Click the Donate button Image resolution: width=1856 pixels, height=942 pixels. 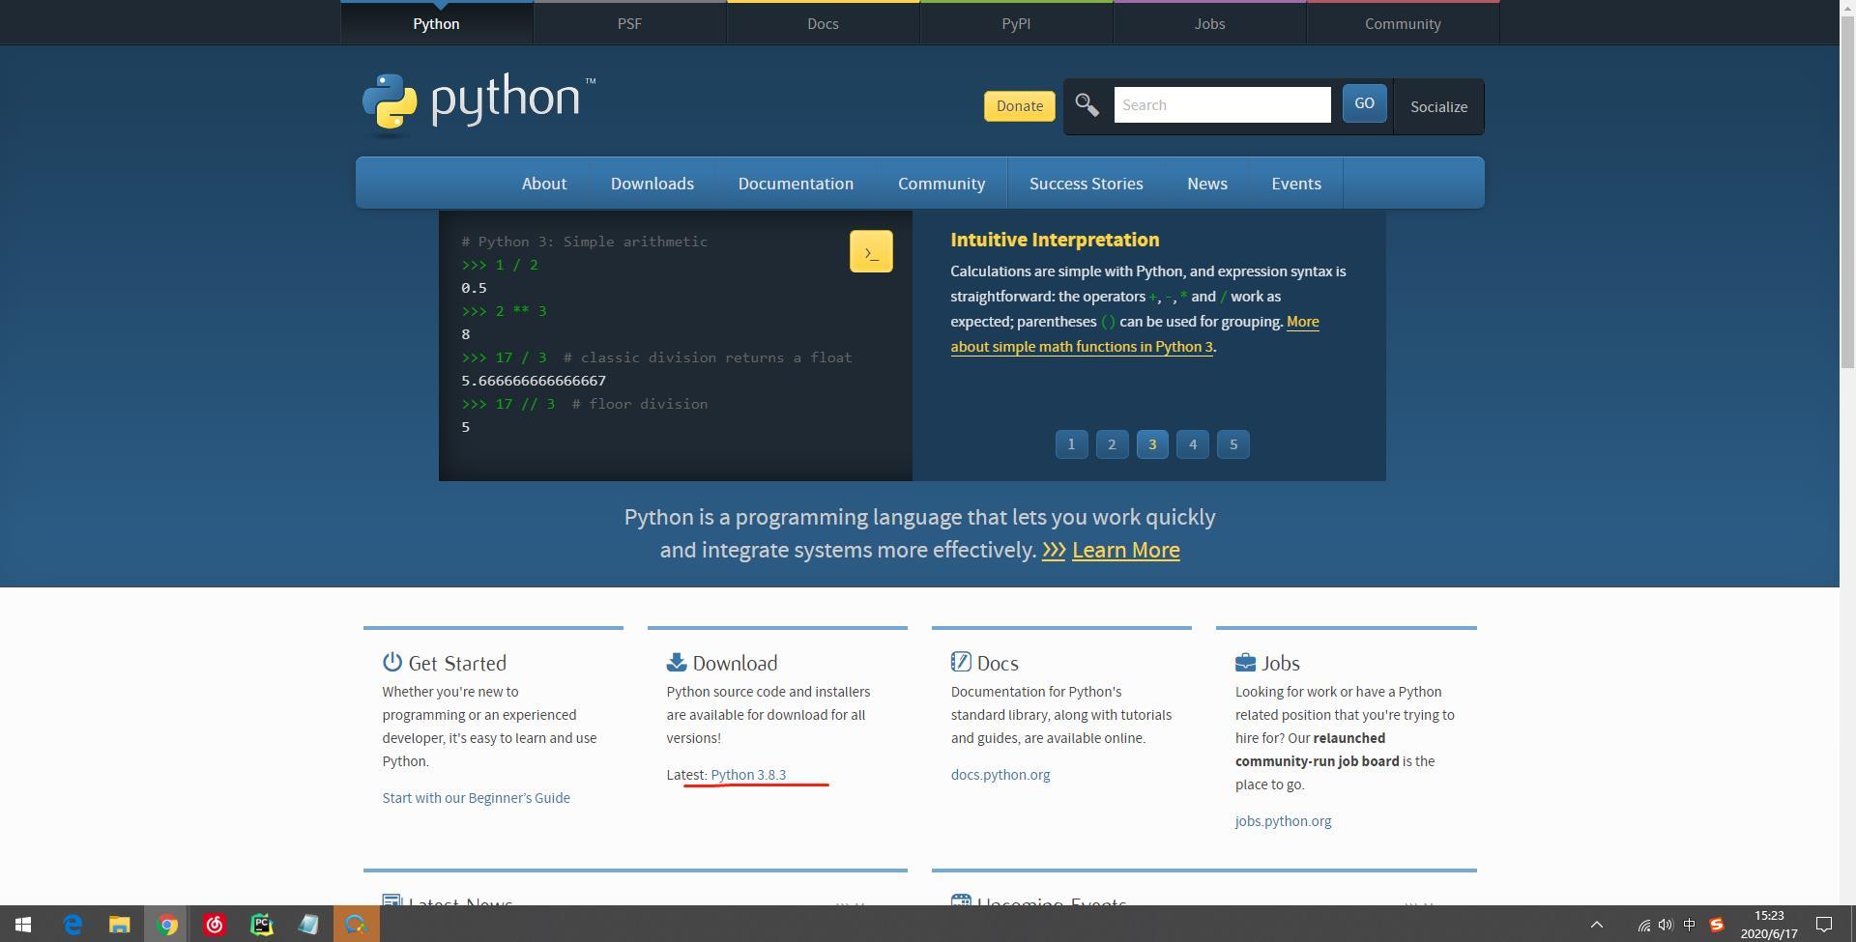click(1018, 105)
